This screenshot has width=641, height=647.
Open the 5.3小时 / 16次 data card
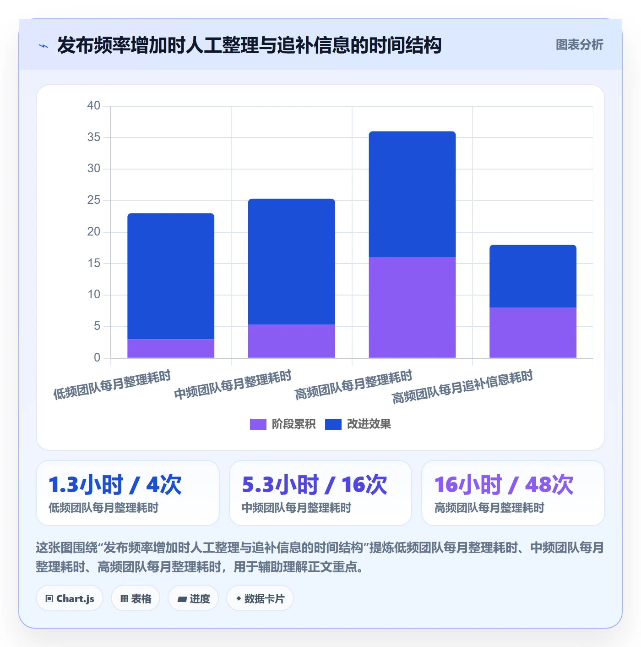[x=320, y=493]
